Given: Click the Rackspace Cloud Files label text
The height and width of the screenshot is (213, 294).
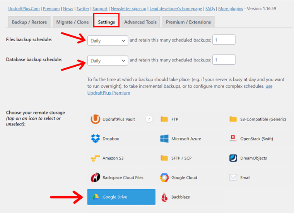Looking at the screenshot, I should point(123,177).
